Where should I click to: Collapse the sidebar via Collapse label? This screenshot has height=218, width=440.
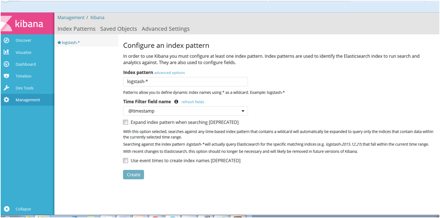tap(23, 209)
